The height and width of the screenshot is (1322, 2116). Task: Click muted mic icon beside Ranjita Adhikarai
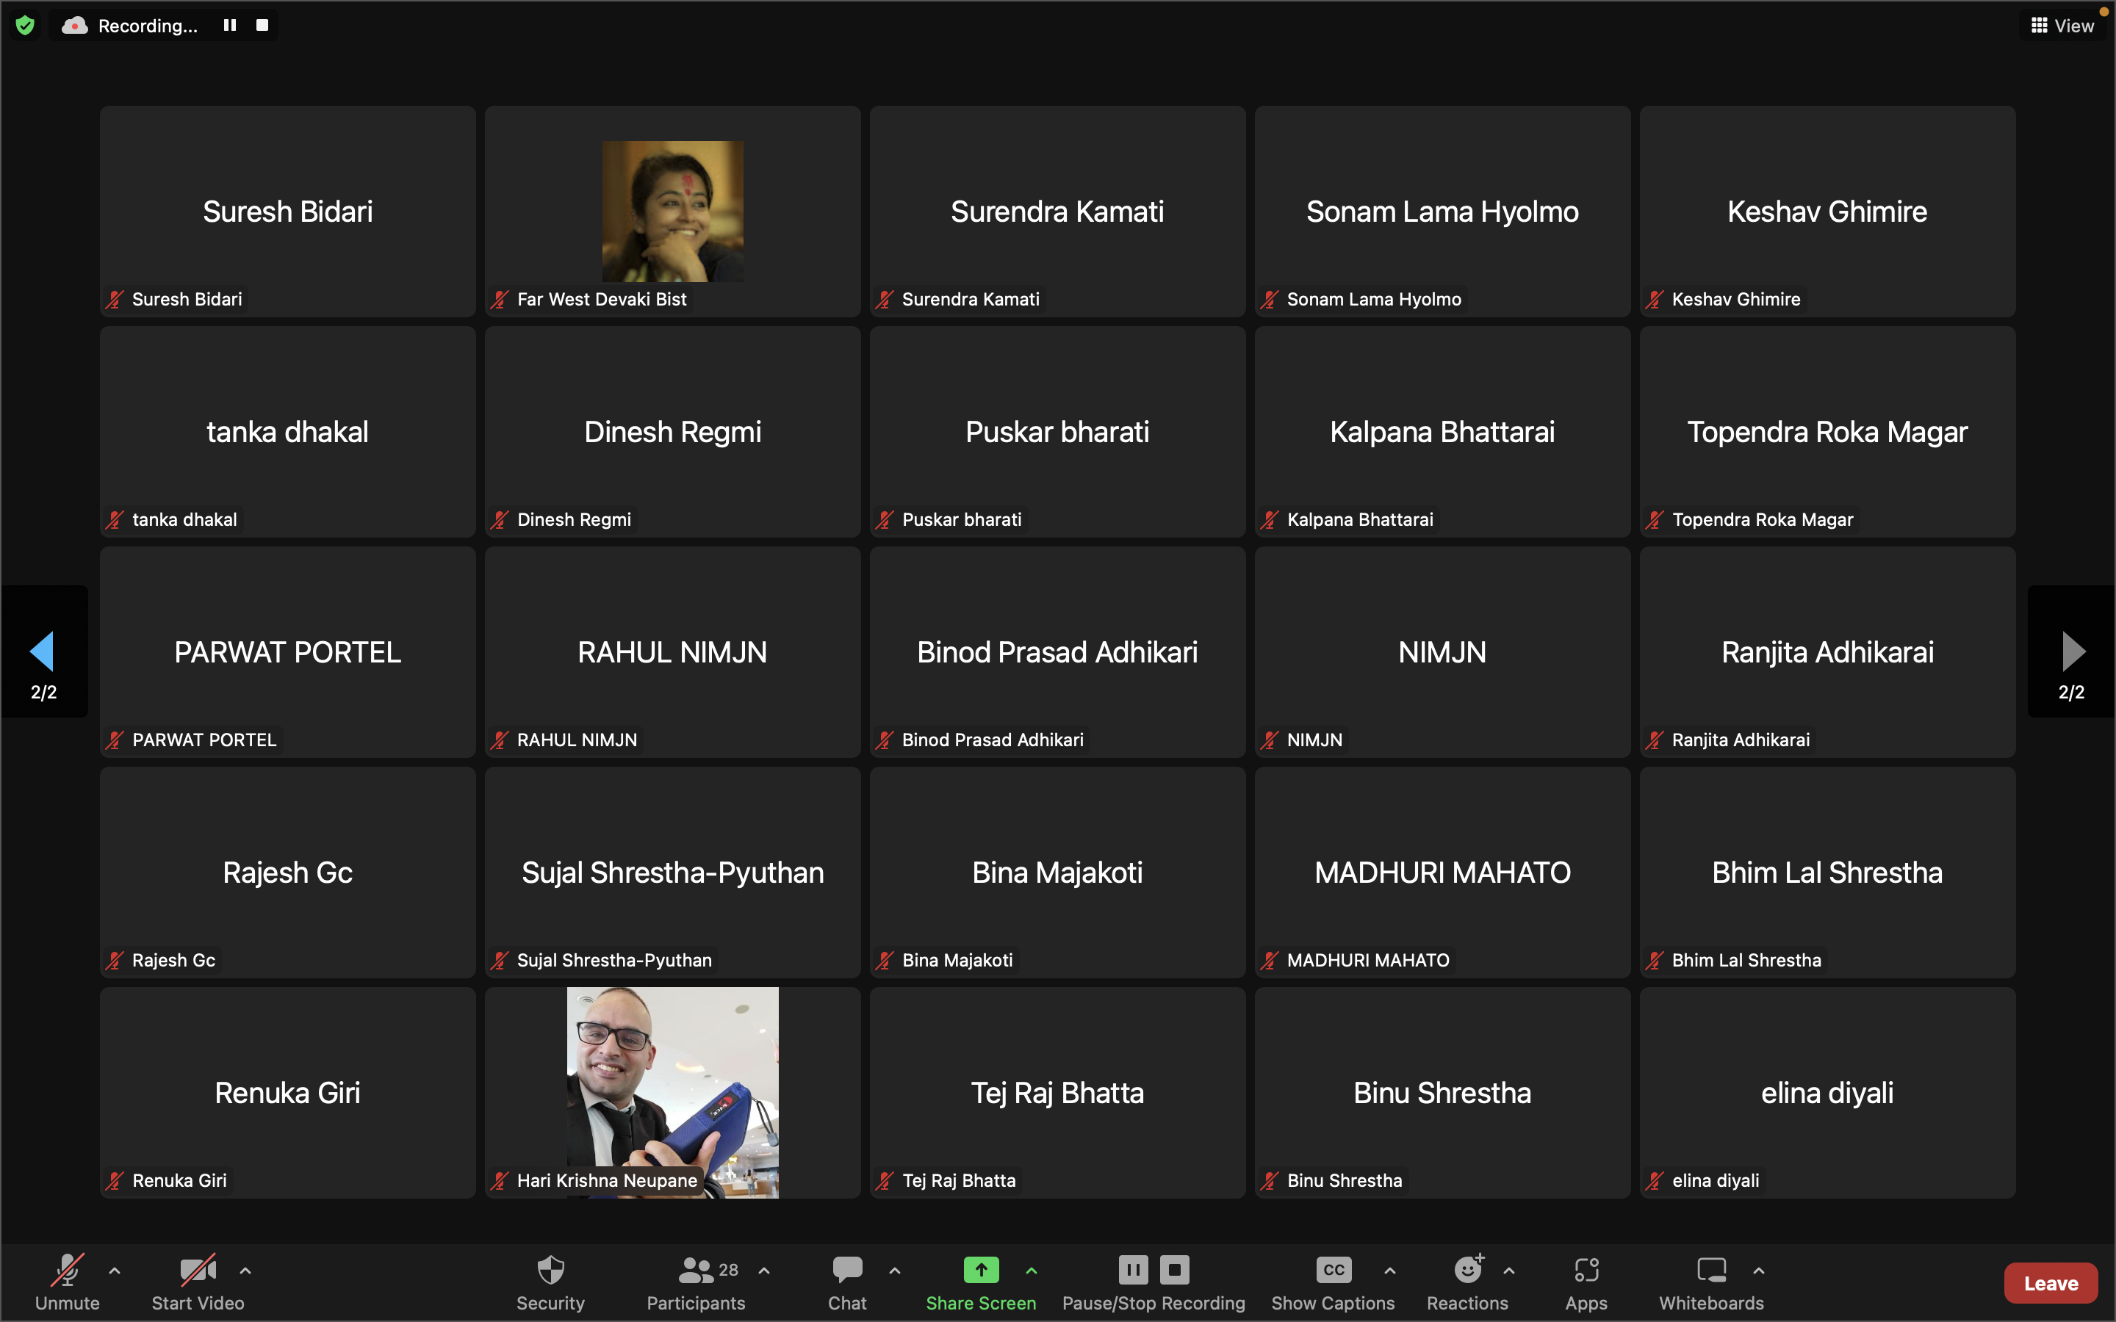(x=1655, y=740)
